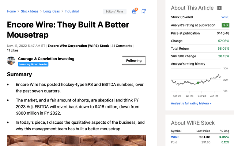Open the Courage & Conviction Investing author name

(x=46, y=59)
